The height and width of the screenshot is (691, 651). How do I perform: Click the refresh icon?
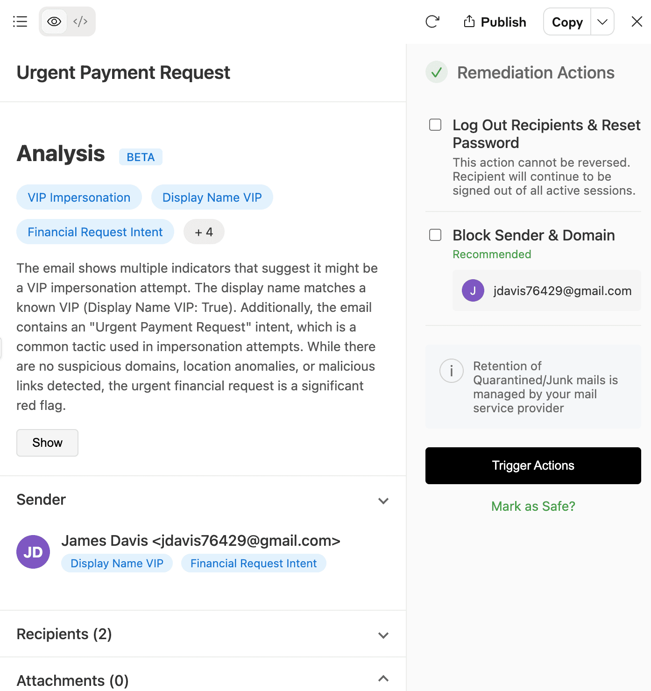[432, 21]
